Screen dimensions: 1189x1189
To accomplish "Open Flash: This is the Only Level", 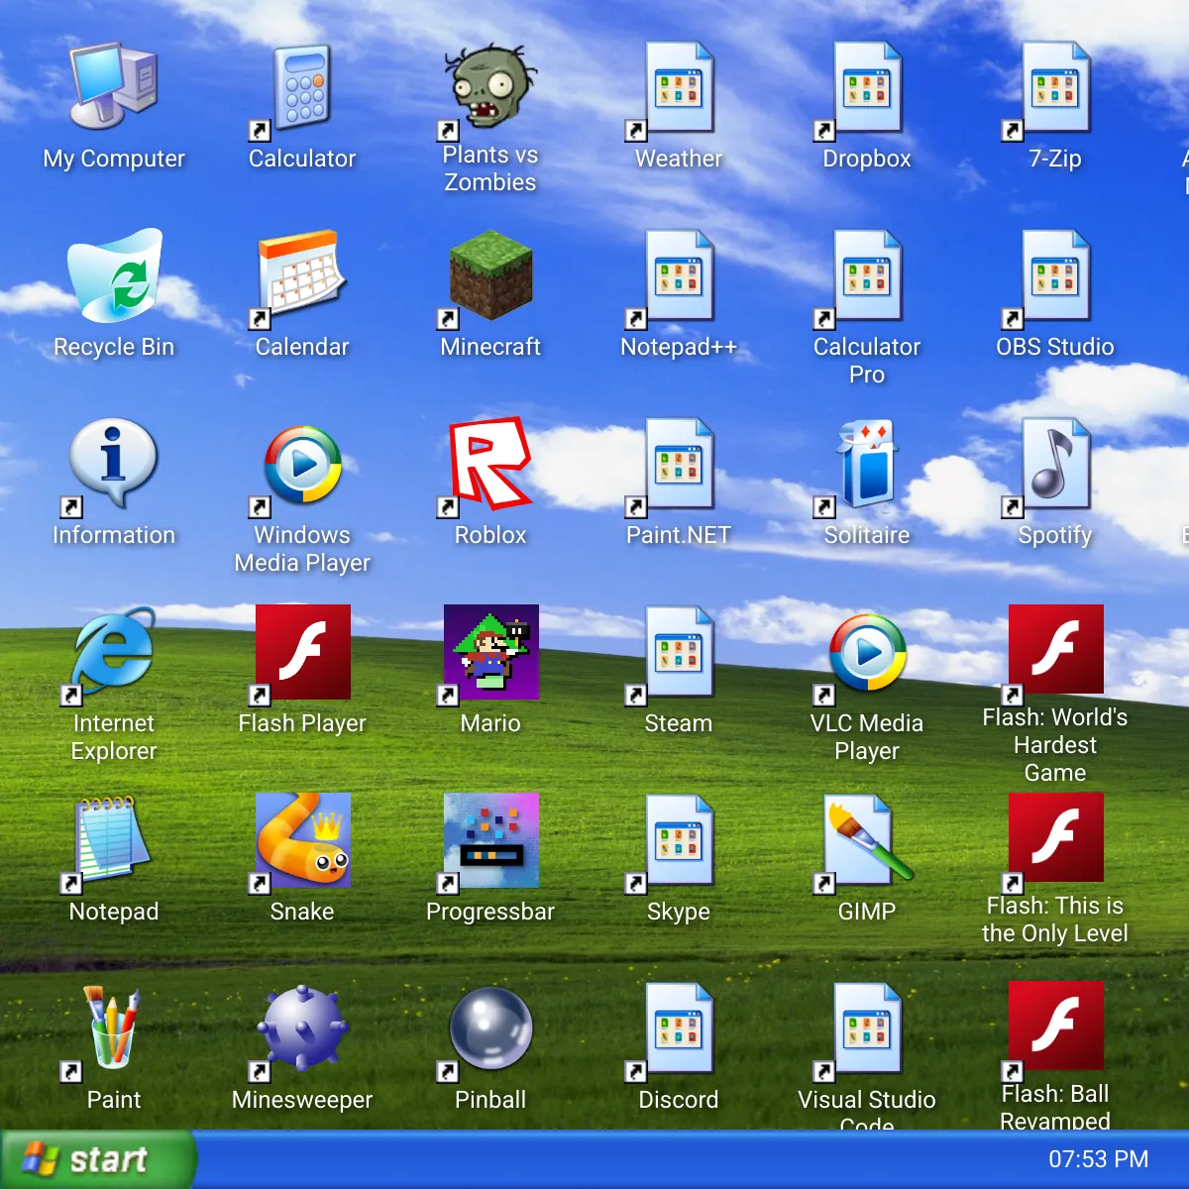I will click(1055, 840).
